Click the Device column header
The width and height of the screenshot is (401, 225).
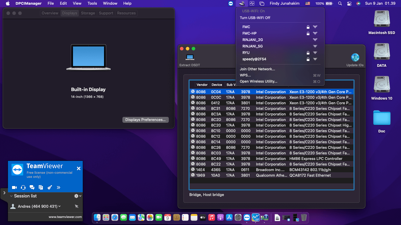[217, 85]
